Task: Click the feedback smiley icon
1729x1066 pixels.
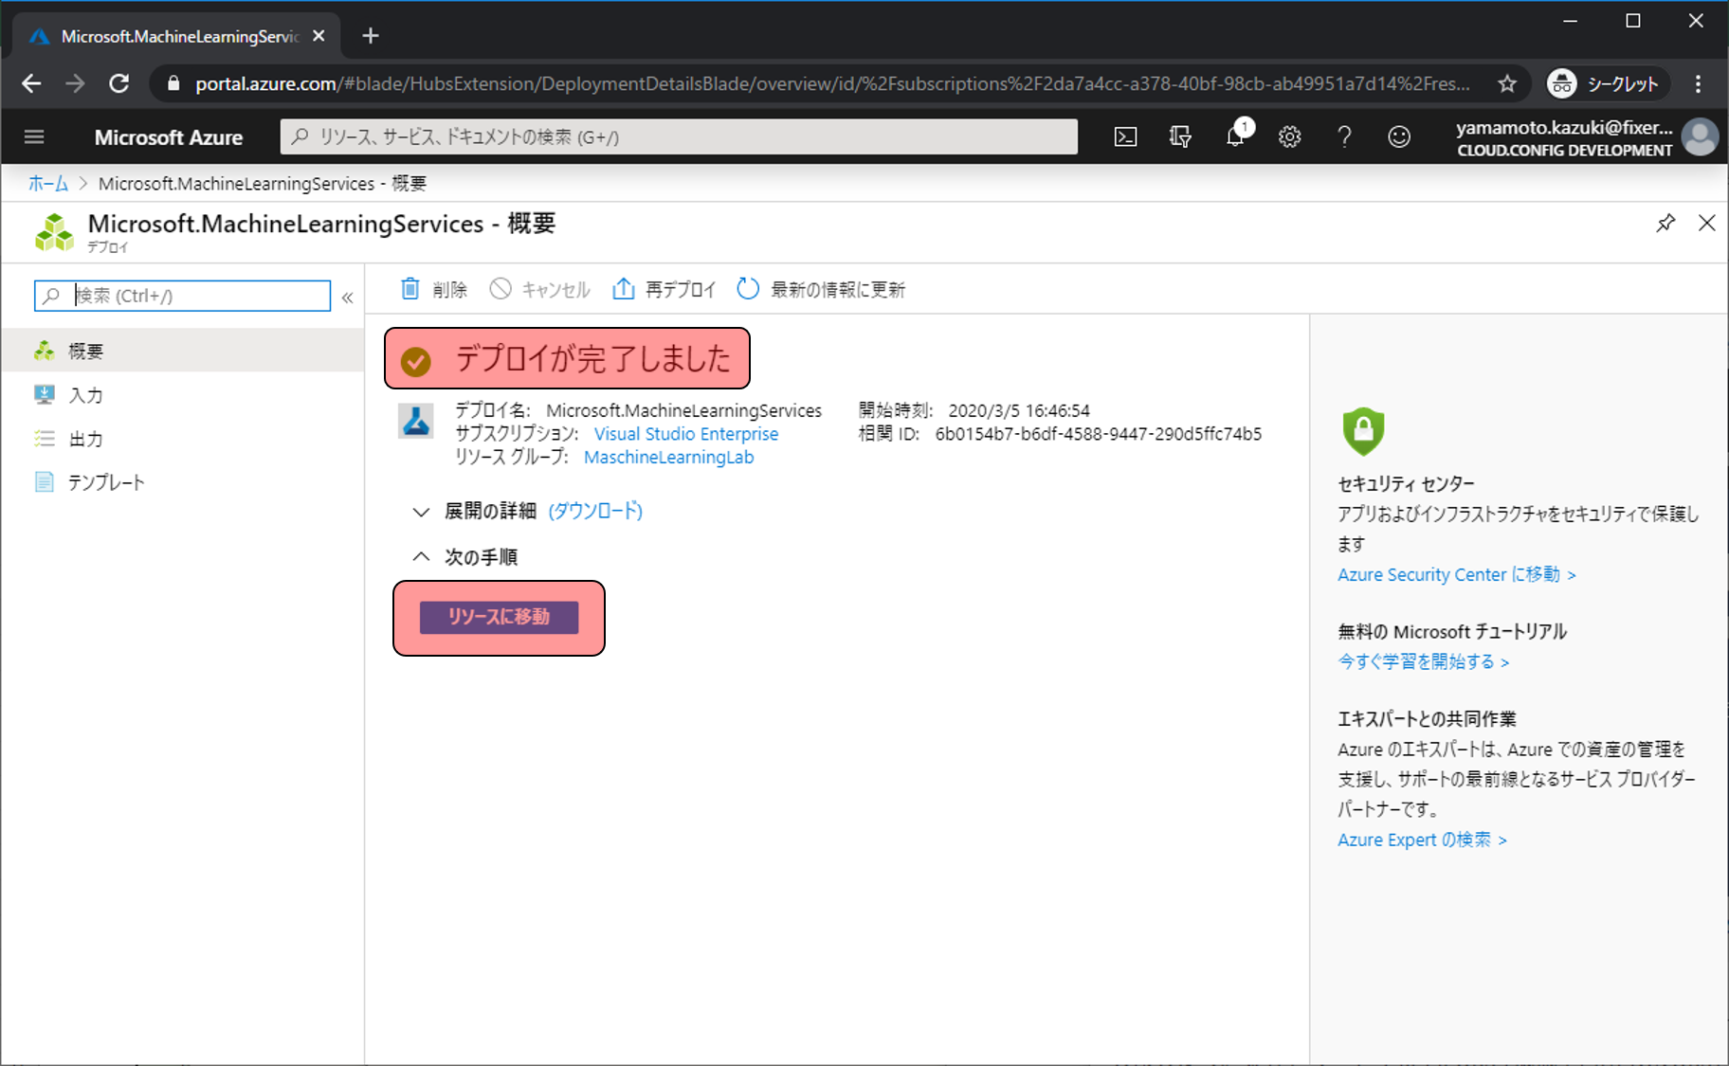Action: point(1399,137)
